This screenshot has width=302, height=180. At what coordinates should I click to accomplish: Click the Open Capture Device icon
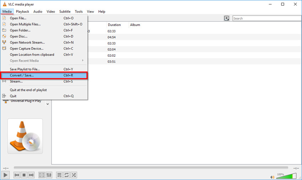[4, 48]
